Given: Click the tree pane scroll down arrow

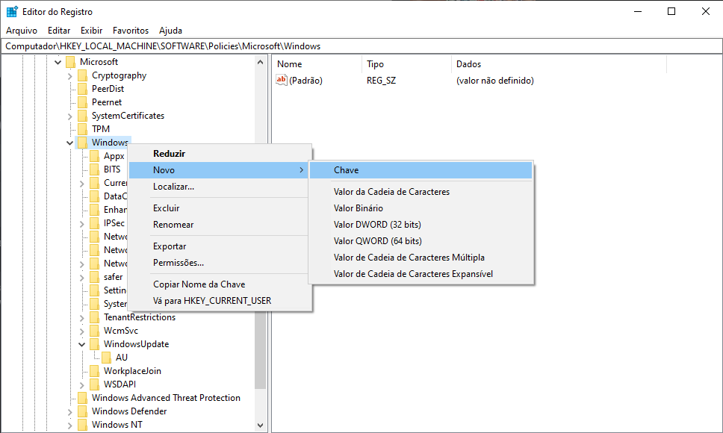Looking at the screenshot, I should (x=261, y=425).
